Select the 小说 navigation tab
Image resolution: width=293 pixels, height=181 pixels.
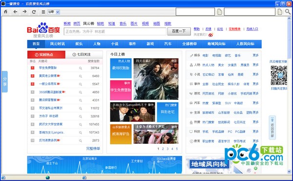[x=115, y=44]
